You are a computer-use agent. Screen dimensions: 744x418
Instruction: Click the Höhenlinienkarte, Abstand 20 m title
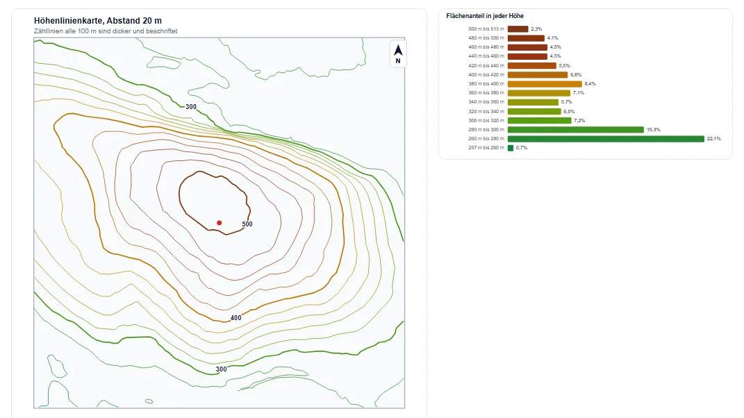(x=98, y=20)
